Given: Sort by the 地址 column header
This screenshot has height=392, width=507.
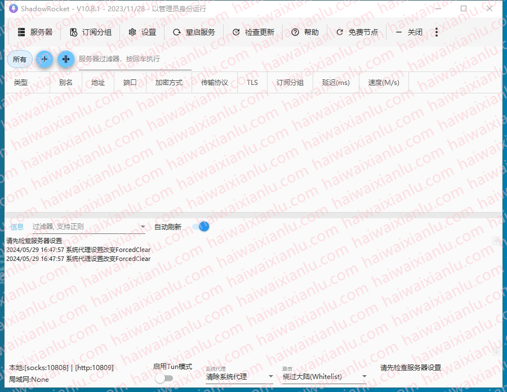Looking at the screenshot, I should pos(98,83).
